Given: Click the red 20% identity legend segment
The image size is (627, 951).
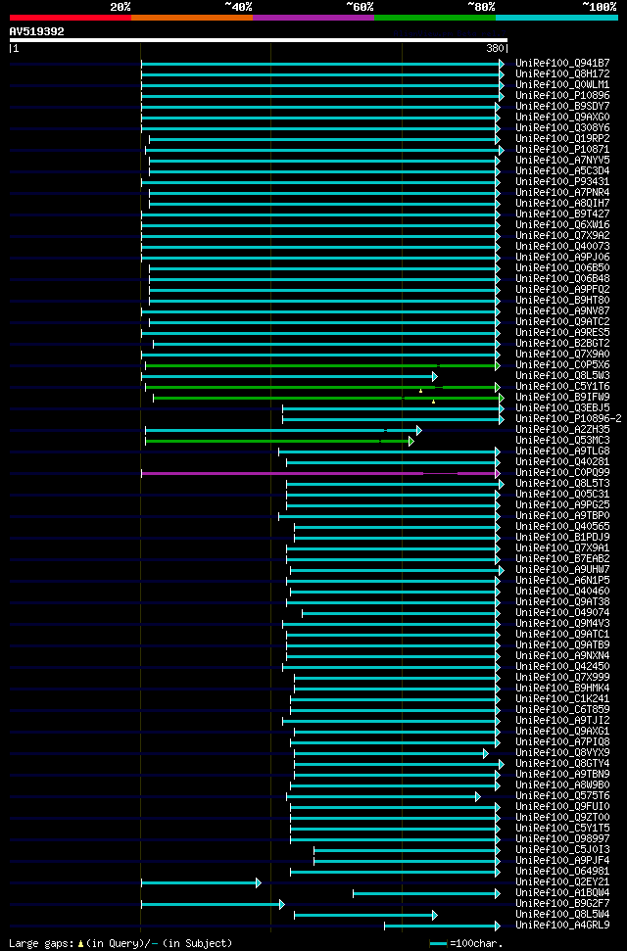Looking at the screenshot, I should [71, 18].
